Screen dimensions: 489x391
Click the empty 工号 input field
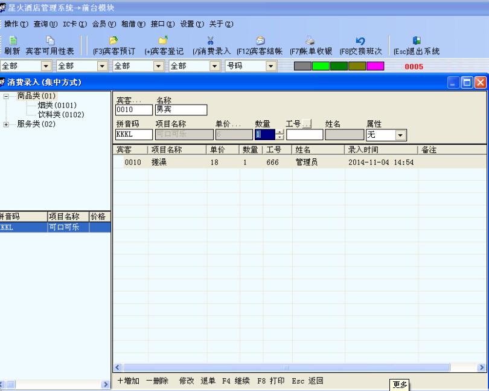click(x=305, y=135)
